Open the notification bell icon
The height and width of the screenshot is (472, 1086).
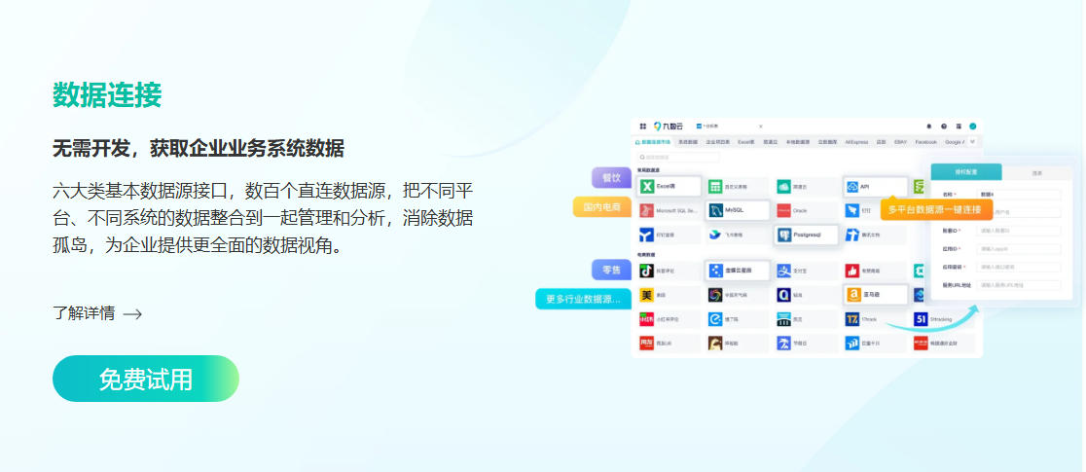[928, 127]
